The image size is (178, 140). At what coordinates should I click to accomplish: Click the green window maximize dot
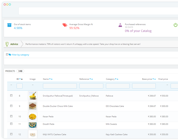click(x=10, y=4)
